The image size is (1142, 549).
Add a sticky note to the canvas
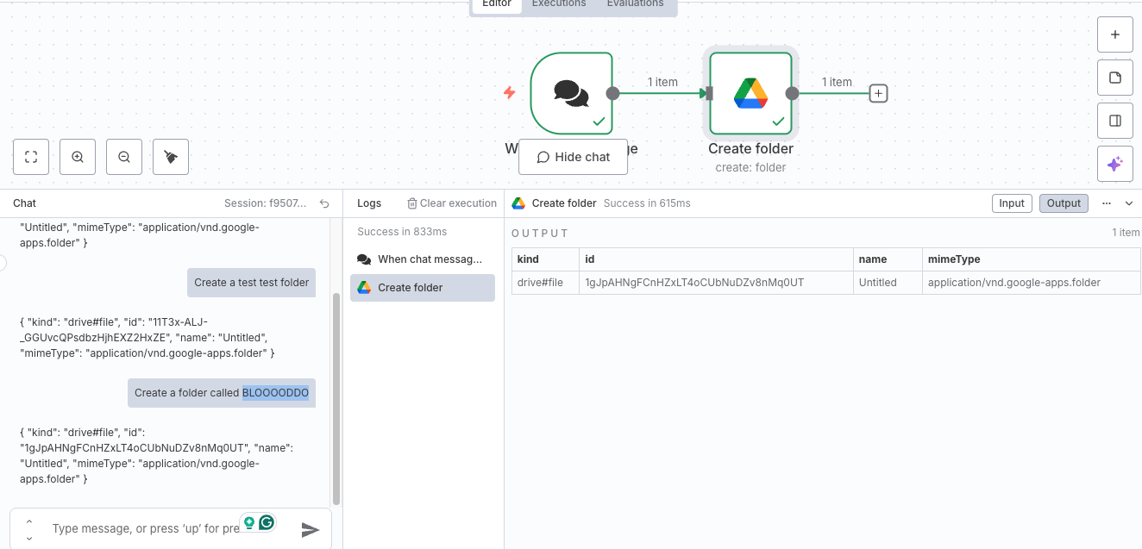pyautogui.click(x=1114, y=78)
